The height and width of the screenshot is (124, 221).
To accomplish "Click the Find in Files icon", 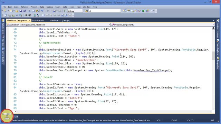I will pyautogui.click(x=86, y=11).
